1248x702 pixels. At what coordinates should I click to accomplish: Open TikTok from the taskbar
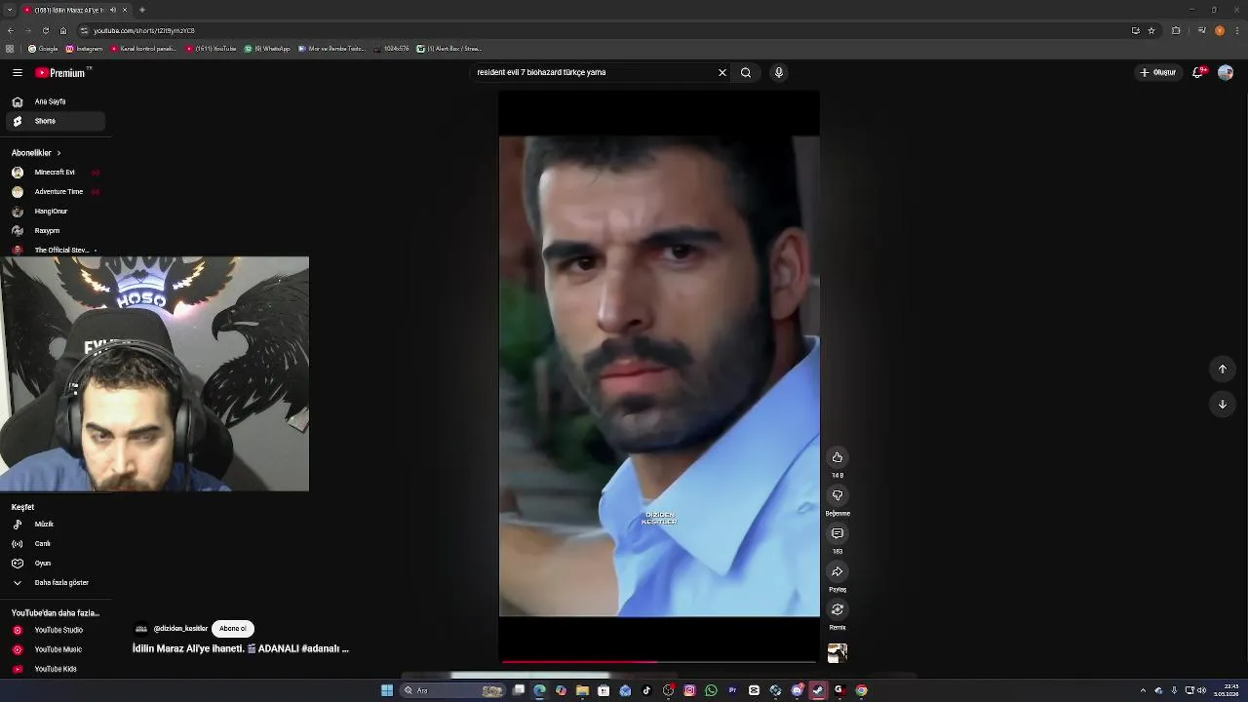point(646,690)
